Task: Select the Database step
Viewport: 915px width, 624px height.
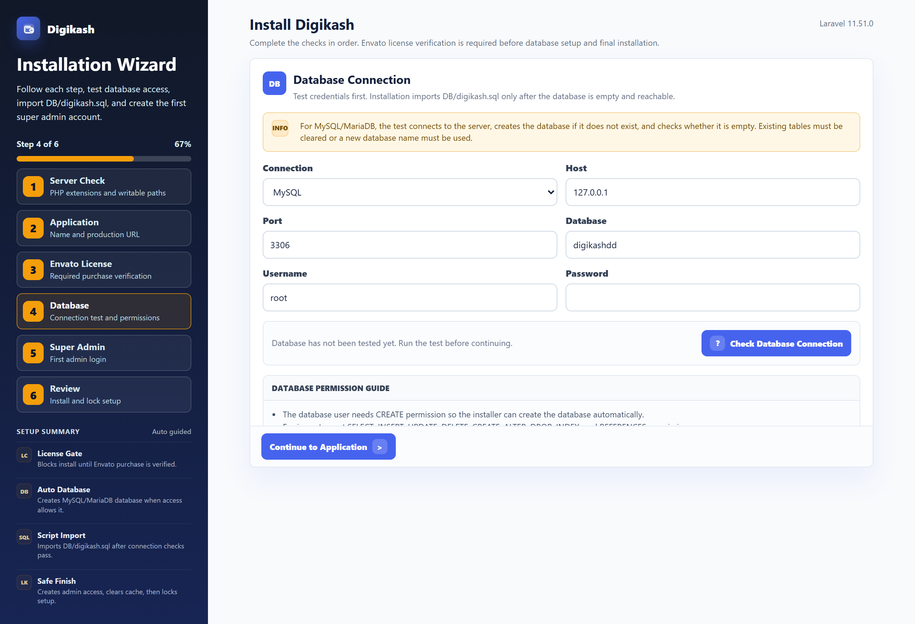Action: click(x=104, y=312)
